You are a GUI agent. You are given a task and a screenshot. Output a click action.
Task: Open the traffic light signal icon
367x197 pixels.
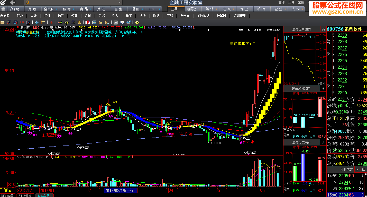60,23
